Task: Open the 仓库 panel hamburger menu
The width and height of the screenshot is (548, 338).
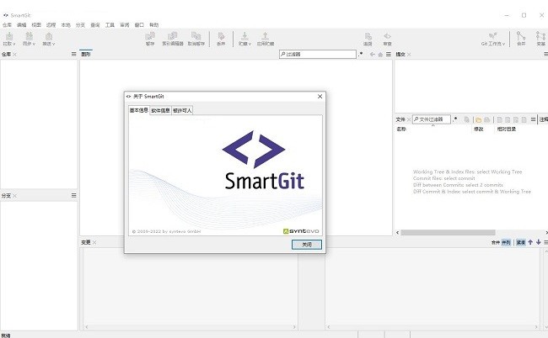Action: point(73,55)
